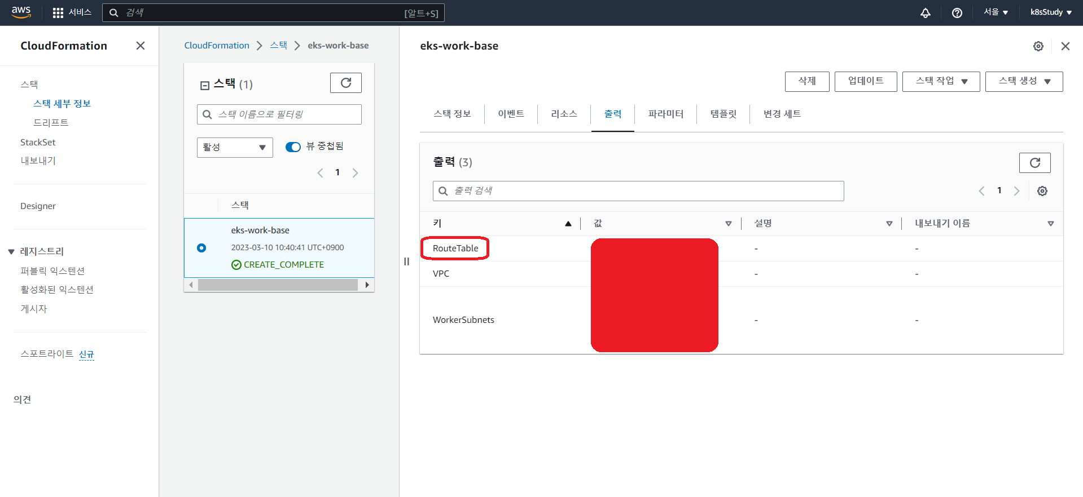
Task: Select the eks-work-base stack radio button
Action: point(201,248)
